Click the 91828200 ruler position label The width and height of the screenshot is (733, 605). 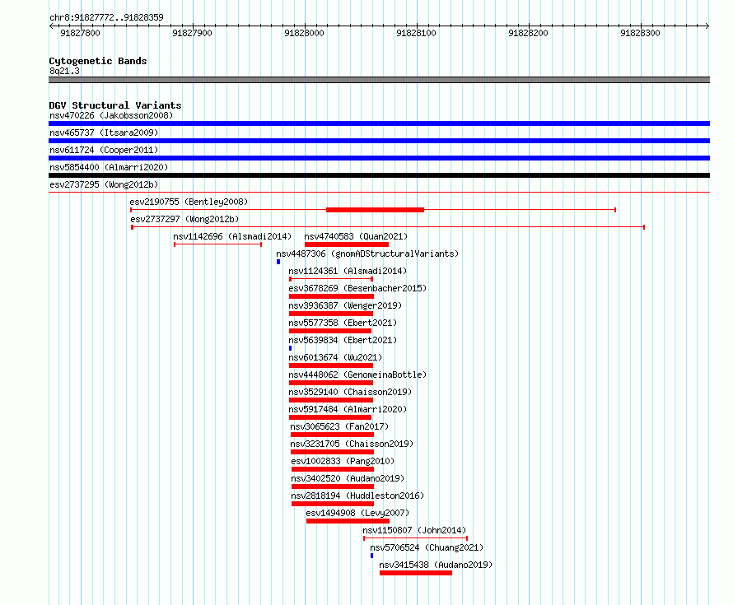528,33
